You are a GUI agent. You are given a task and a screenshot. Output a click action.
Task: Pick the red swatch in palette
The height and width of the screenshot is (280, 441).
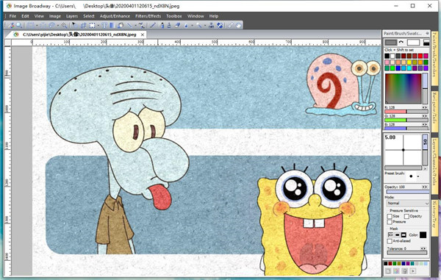pos(420,57)
